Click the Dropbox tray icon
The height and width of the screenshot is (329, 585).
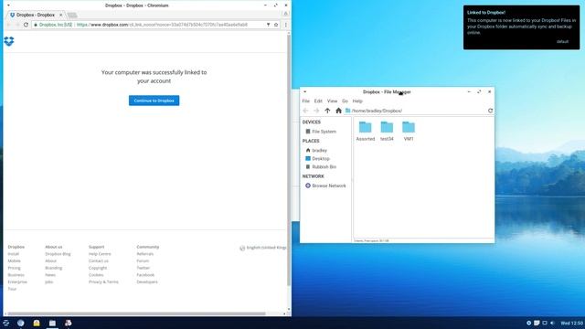pyautogui.click(x=528, y=323)
